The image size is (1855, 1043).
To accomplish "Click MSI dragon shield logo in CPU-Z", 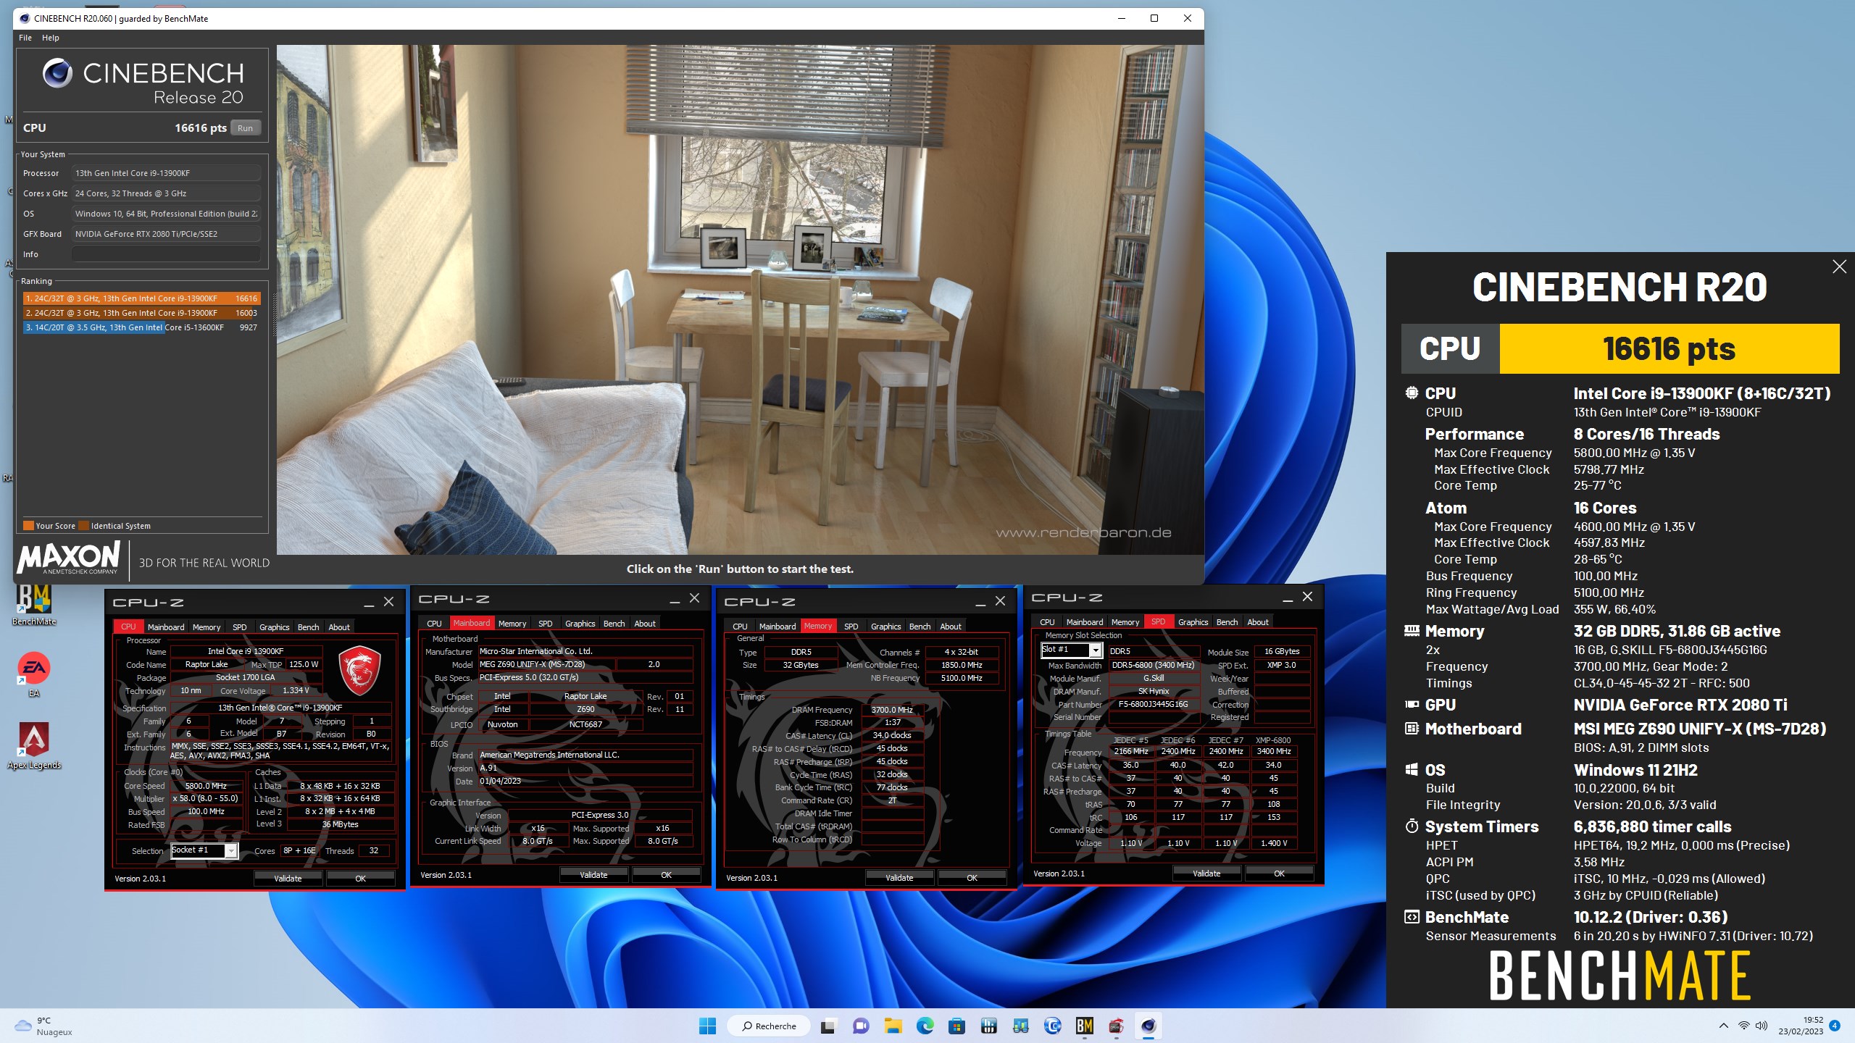I will 359,671.
